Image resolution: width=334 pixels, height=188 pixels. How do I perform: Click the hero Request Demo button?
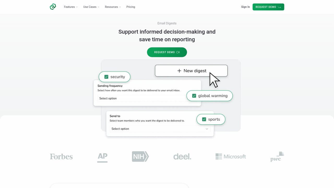[x=167, y=52]
